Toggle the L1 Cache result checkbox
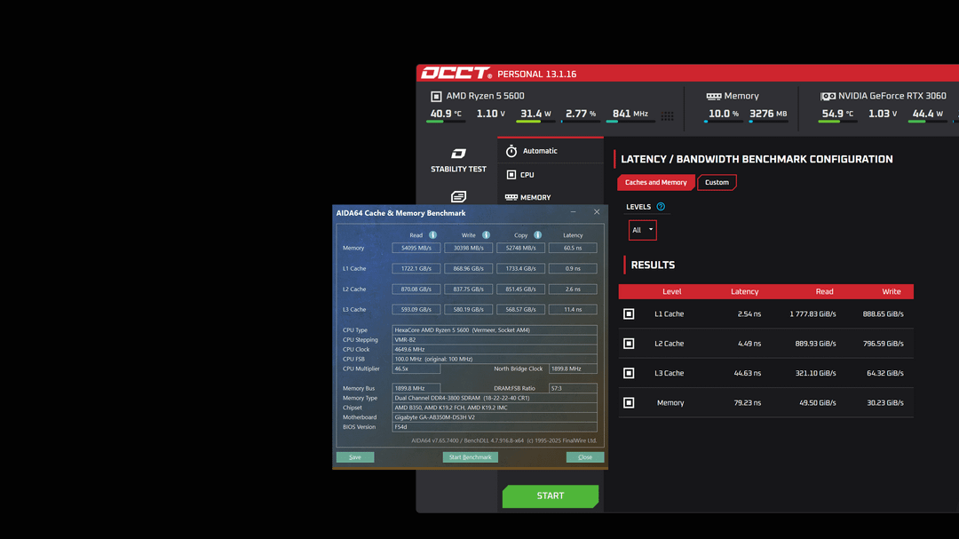Screen dimensions: 959x539 coord(629,313)
